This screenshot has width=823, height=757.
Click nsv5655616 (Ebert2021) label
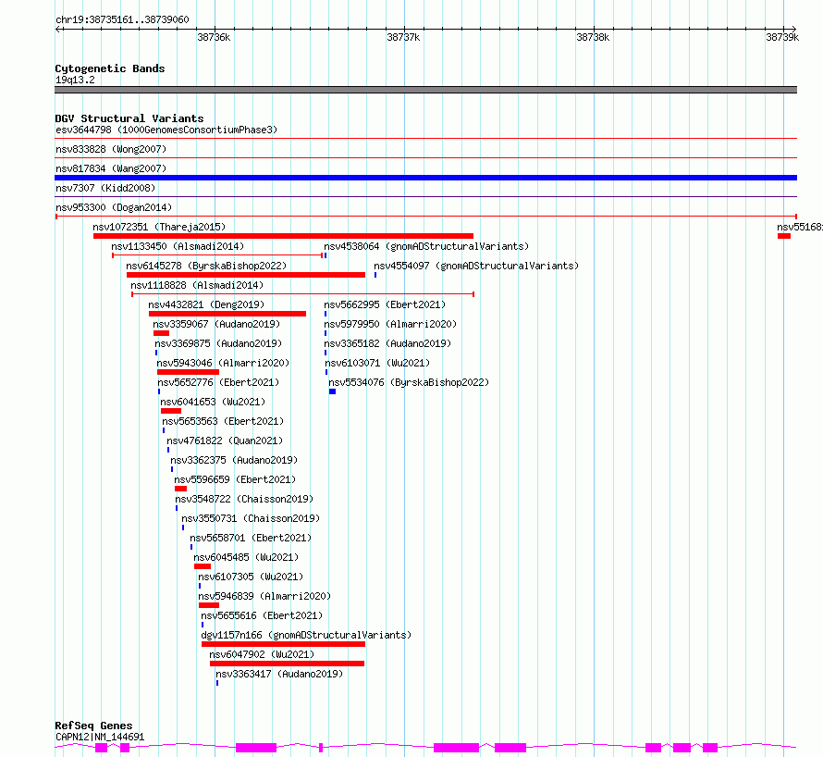tap(262, 615)
